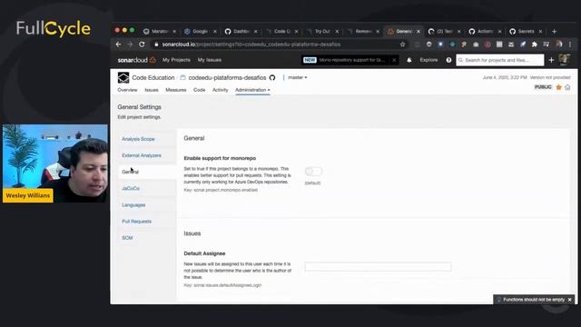This screenshot has width=581, height=327.
Task: Open a new browser tab with plus
Action: tap(555, 32)
